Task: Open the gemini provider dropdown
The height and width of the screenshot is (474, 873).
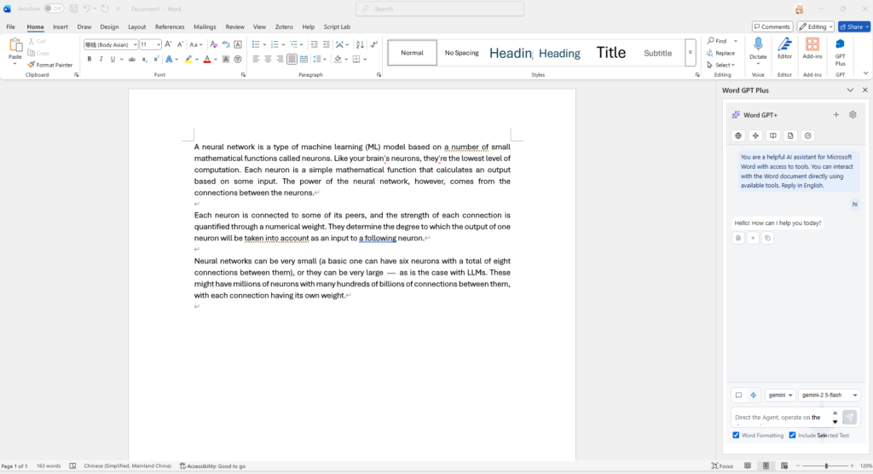Action: pyautogui.click(x=780, y=395)
